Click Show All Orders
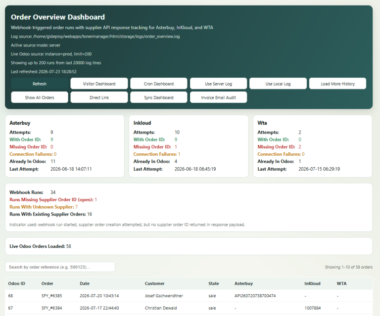Image resolution: width=380 pixels, height=316 pixels. coord(40,97)
